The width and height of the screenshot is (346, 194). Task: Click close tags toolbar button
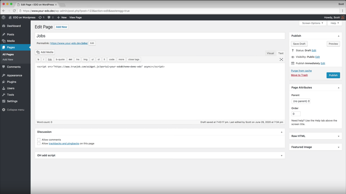pyautogui.click(x=134, y=59)
